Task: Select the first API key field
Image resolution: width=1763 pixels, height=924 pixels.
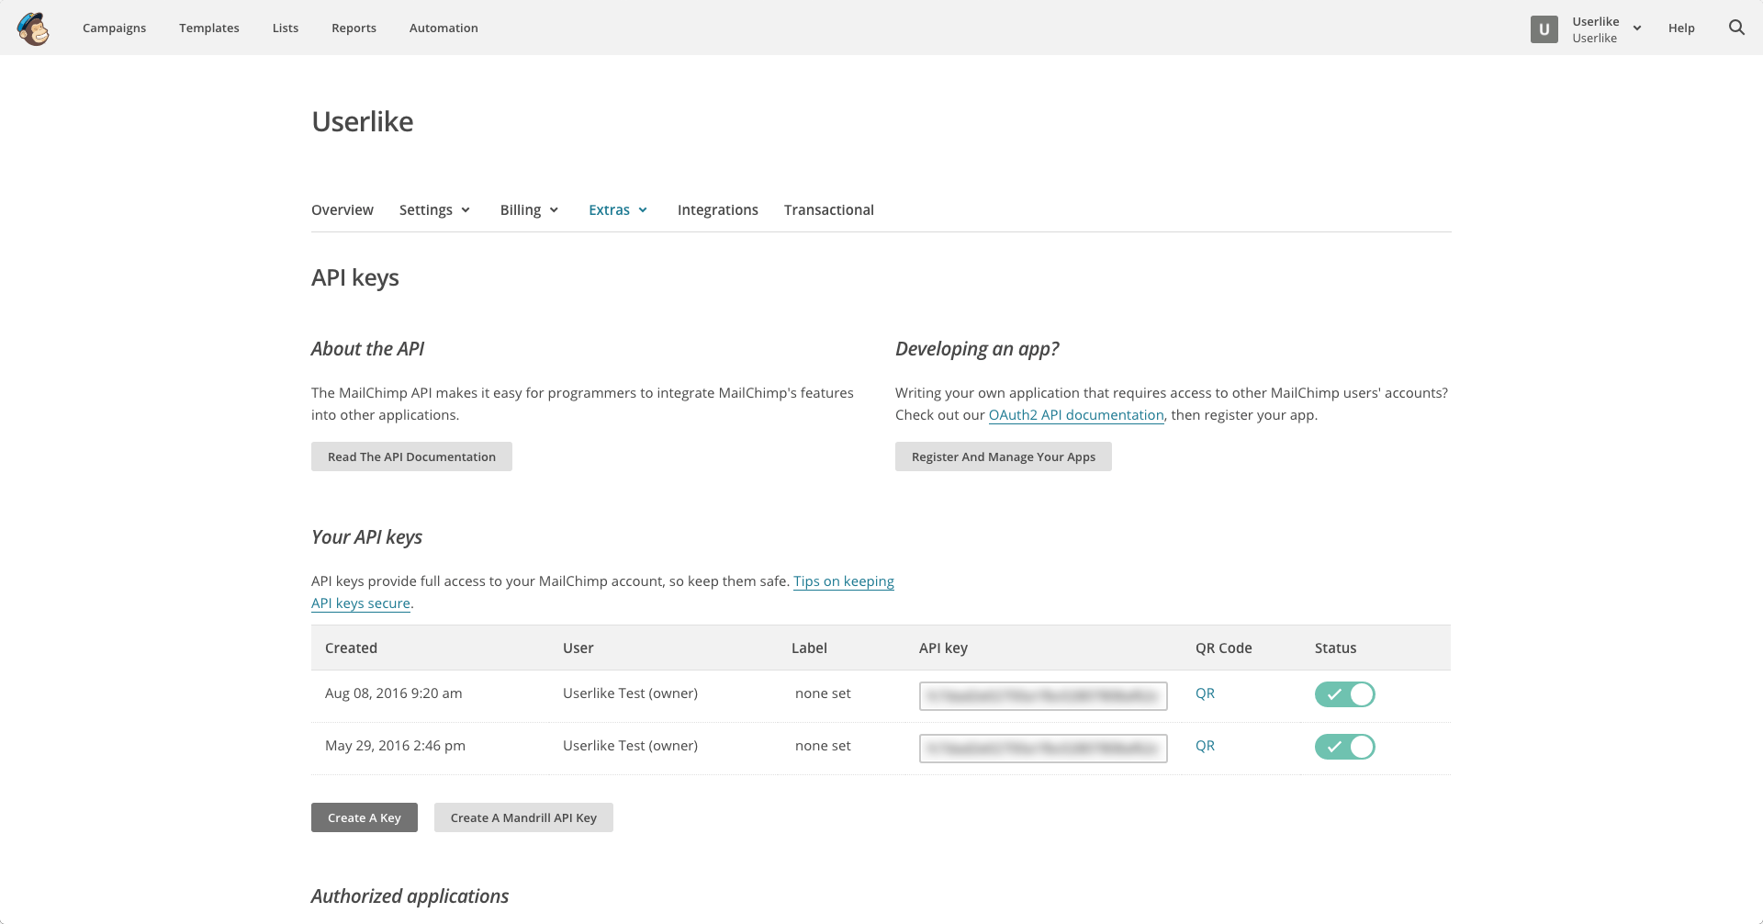Action: point(1042,696)
